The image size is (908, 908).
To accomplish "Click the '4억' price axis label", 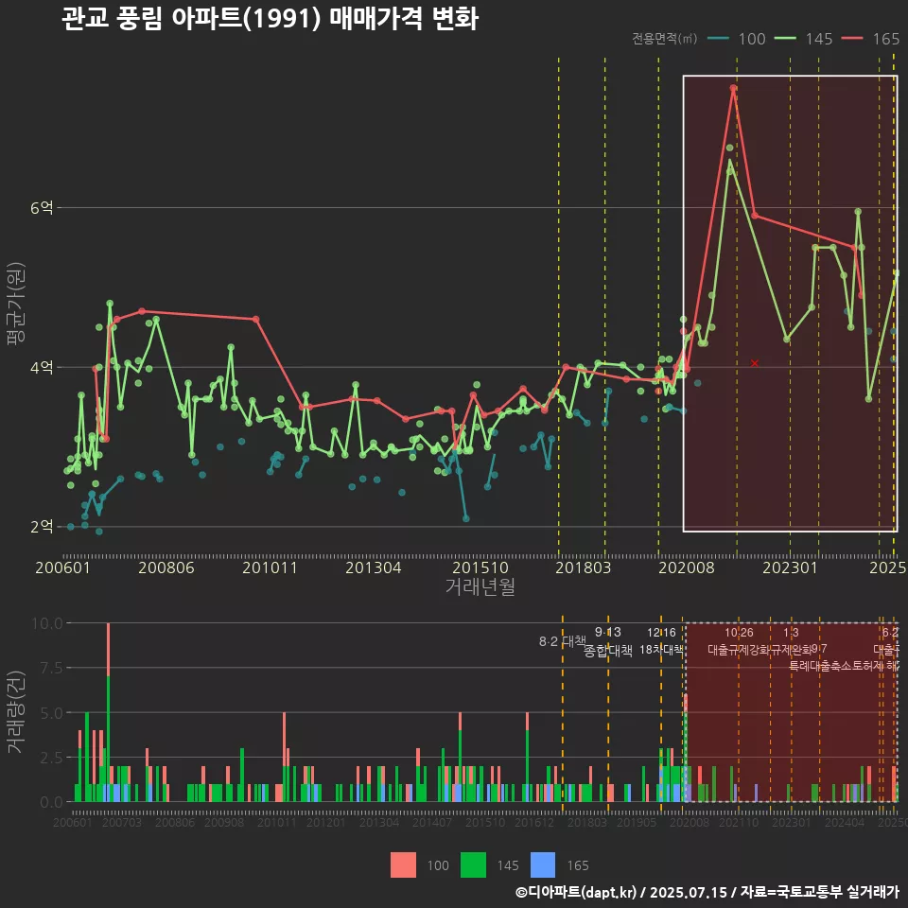I will click(42, 367).
